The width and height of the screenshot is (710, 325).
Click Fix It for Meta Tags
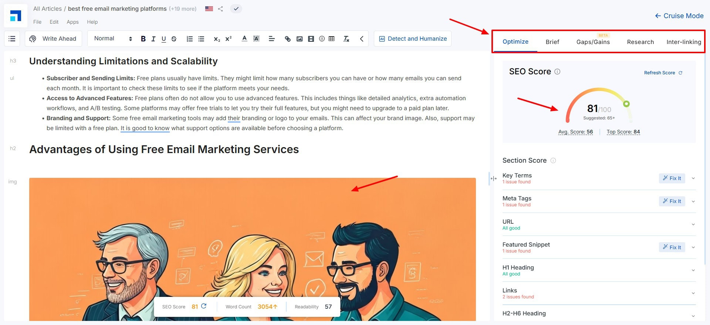(x=672, y=201)
